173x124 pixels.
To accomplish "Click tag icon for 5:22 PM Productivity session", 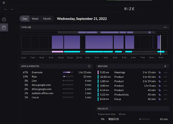I will [159, 95].
